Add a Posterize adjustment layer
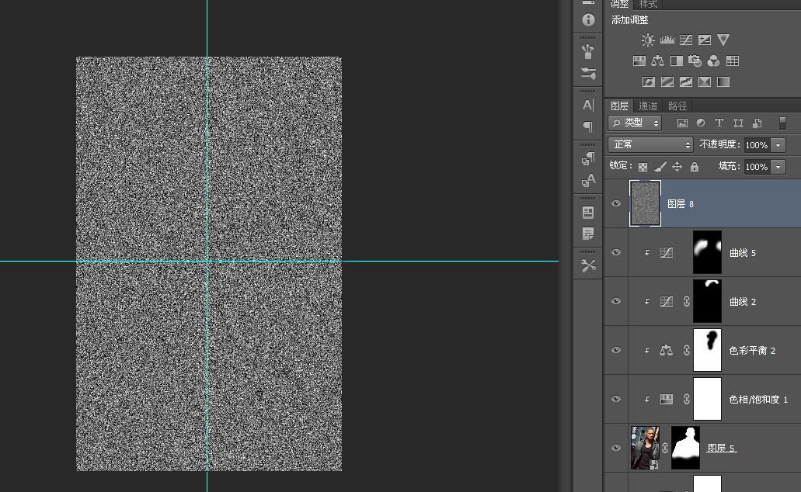 coord(667,81)
